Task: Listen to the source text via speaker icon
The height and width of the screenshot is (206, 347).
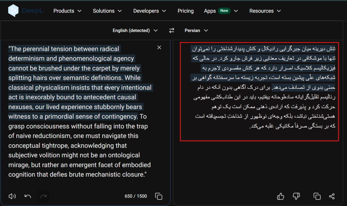Action: click(12, 196)
